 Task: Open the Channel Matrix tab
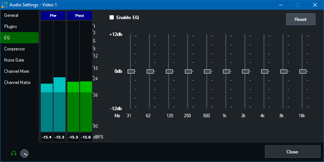(x=17, y=82)
